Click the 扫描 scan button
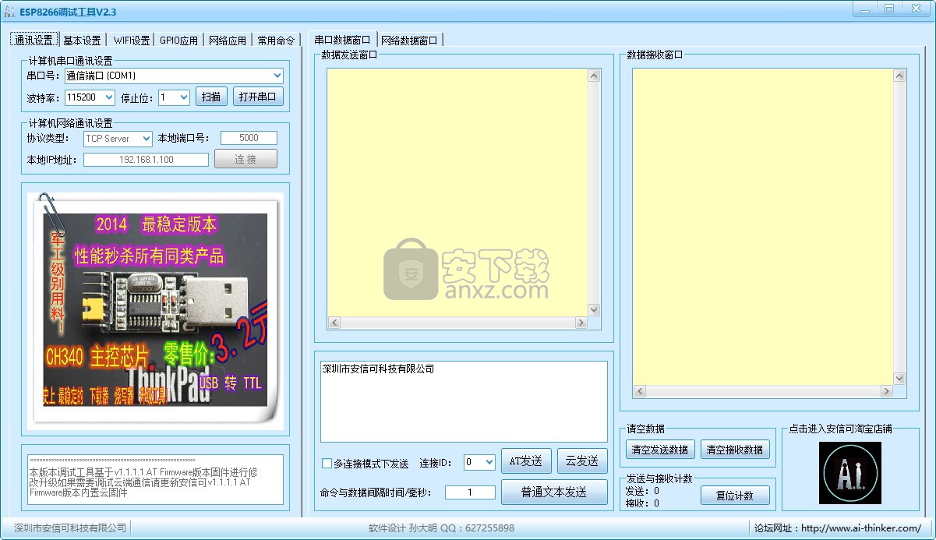 pos(211,97)
